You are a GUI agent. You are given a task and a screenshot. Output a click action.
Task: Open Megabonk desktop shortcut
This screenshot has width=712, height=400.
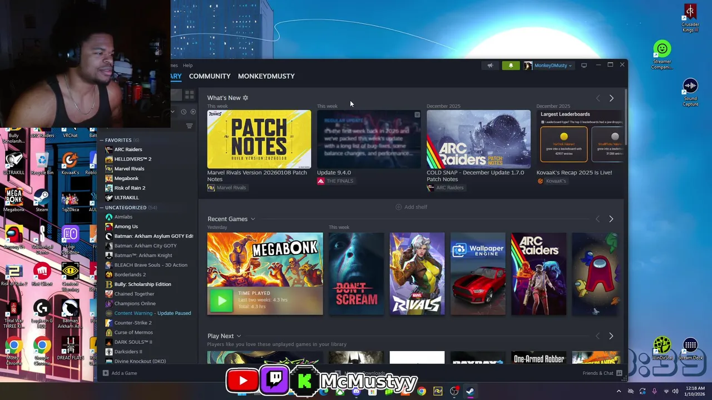coord(14,201)
